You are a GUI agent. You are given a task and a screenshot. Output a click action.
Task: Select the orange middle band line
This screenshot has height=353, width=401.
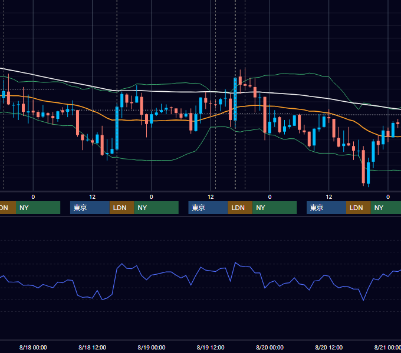(x=179, y=120)
